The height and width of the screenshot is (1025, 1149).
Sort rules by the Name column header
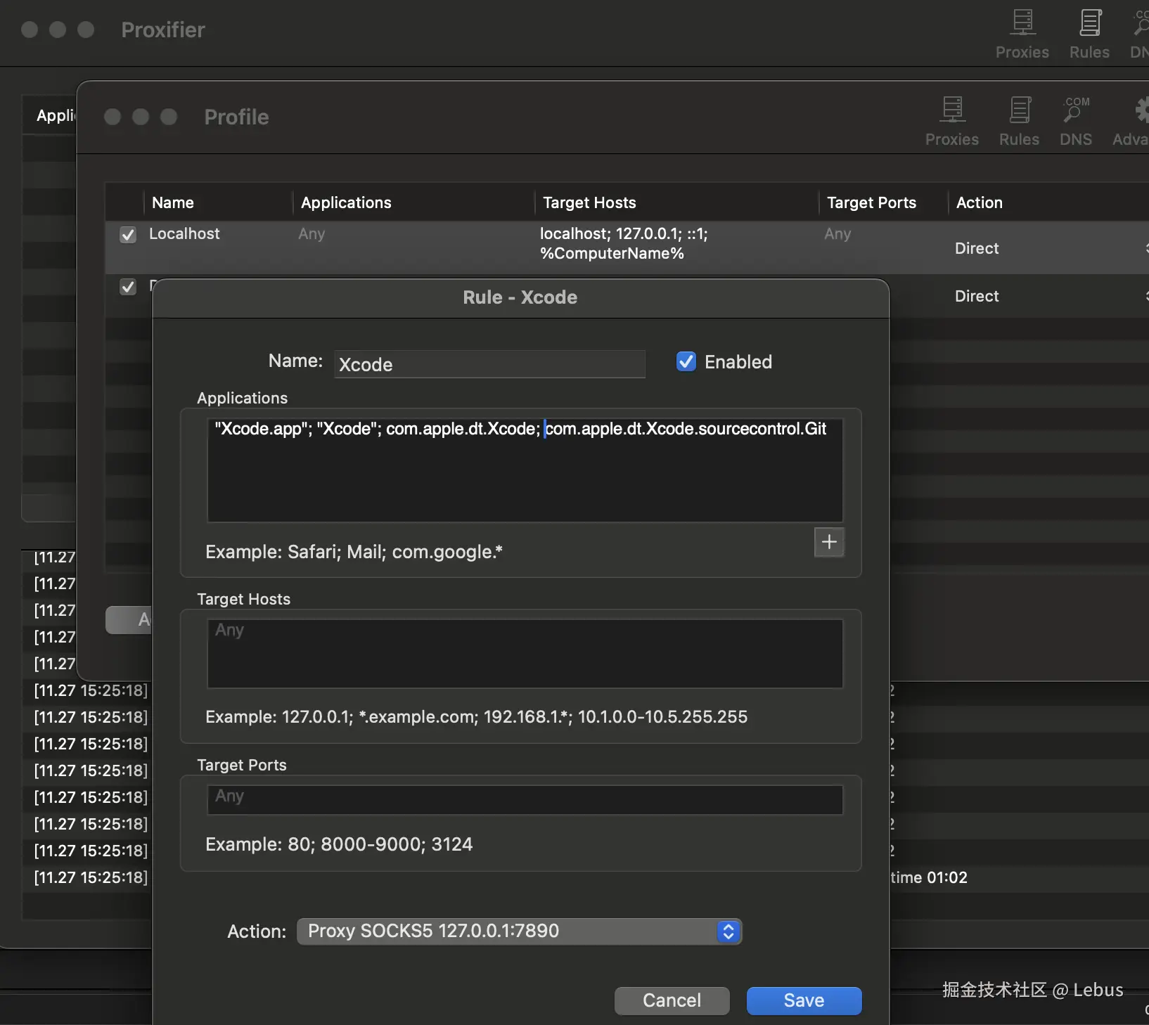(173, 202)
